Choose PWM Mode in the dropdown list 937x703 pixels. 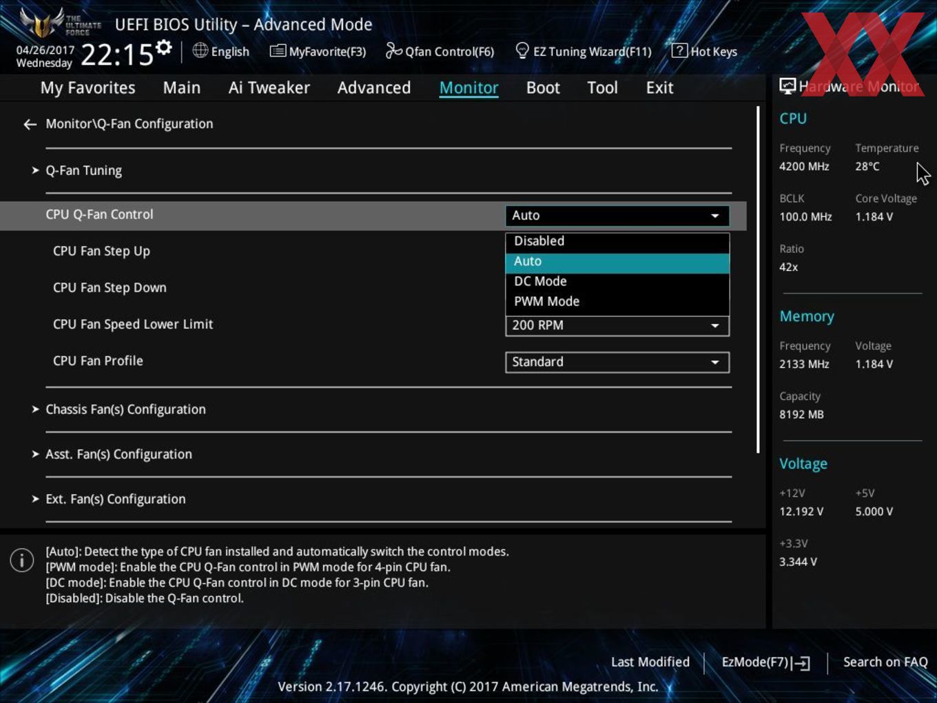(x=617, y=301)
